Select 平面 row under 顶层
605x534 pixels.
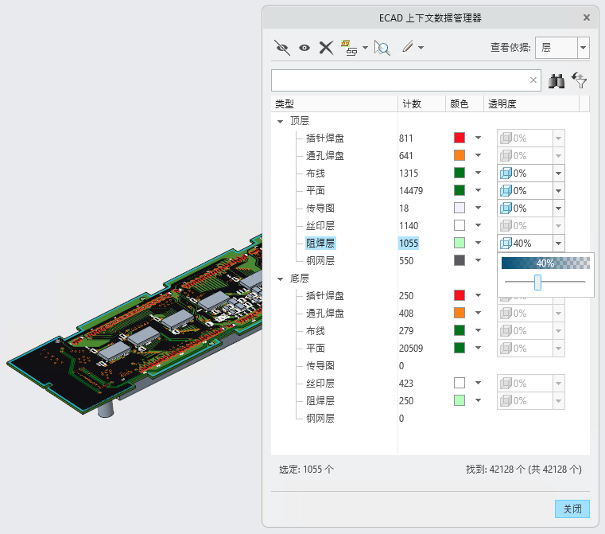click(x=316, y=191)
